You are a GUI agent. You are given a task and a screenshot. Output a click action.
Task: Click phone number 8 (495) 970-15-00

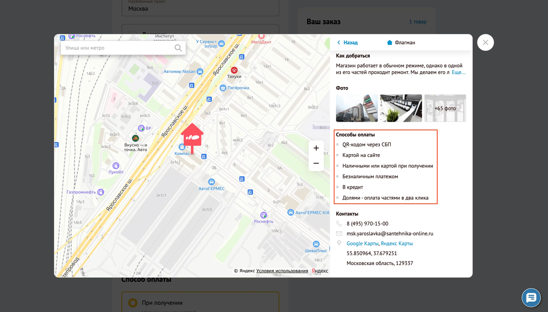point(367,224)
